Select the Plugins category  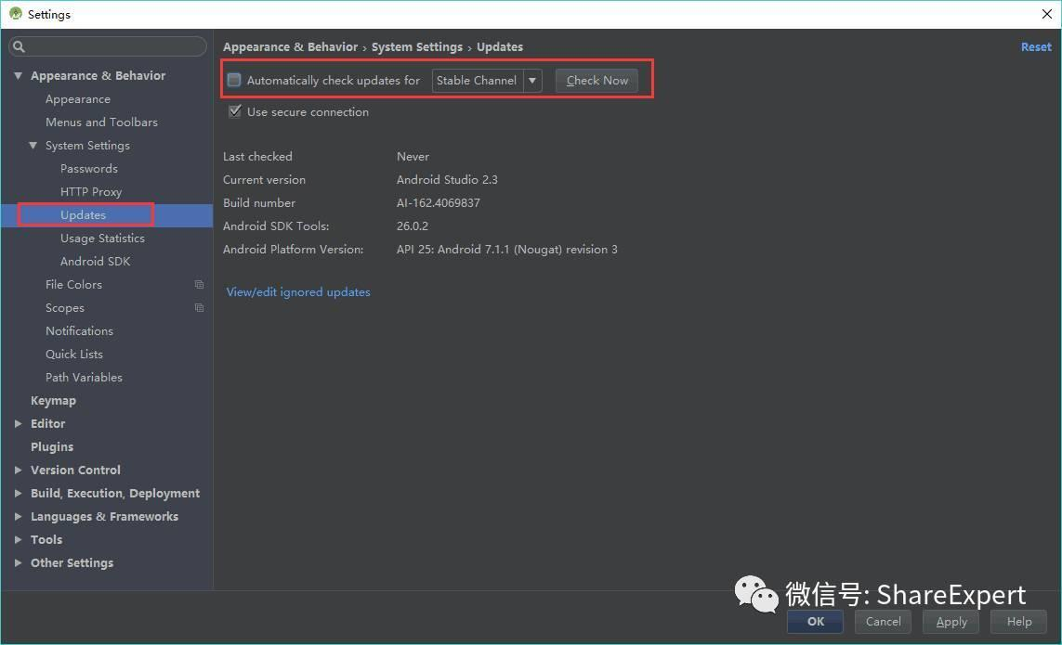(x=52, y=446)
